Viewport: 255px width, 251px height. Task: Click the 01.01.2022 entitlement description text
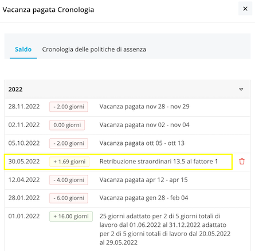(165, 229)
